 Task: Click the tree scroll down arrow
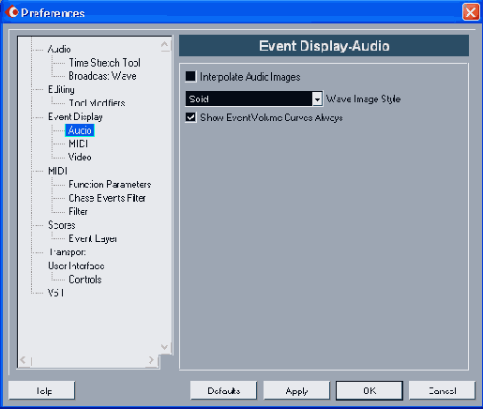coord(164,347)
